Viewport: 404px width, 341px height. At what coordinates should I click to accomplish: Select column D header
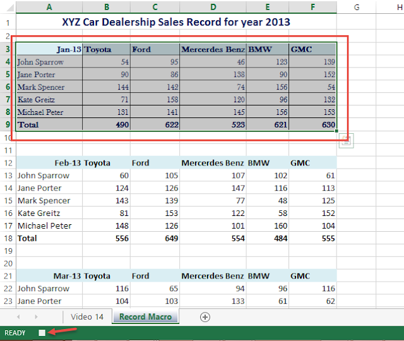coord(213,7)
